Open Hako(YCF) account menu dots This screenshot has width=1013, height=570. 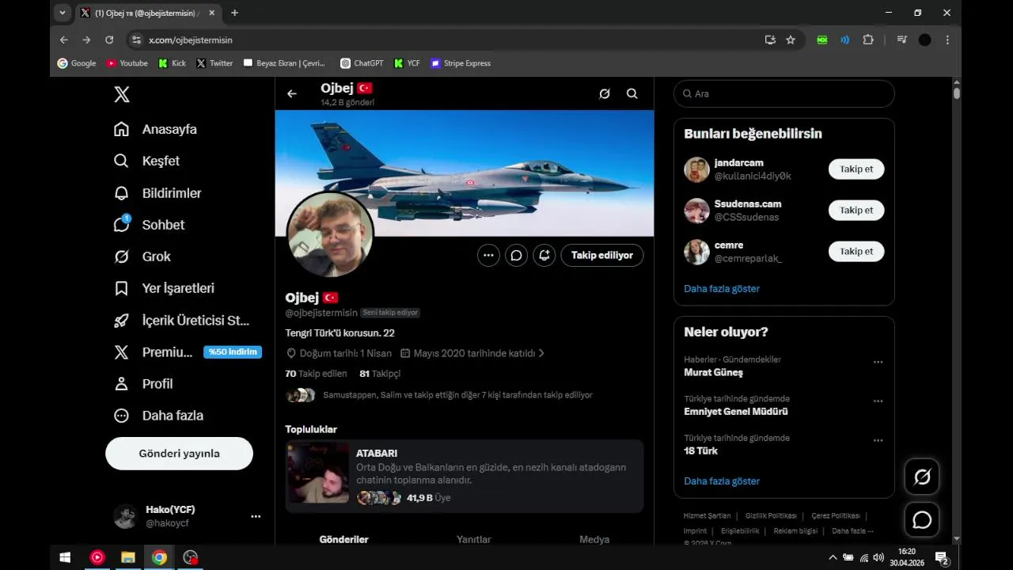pyautogui.click(x=256, y=516)
